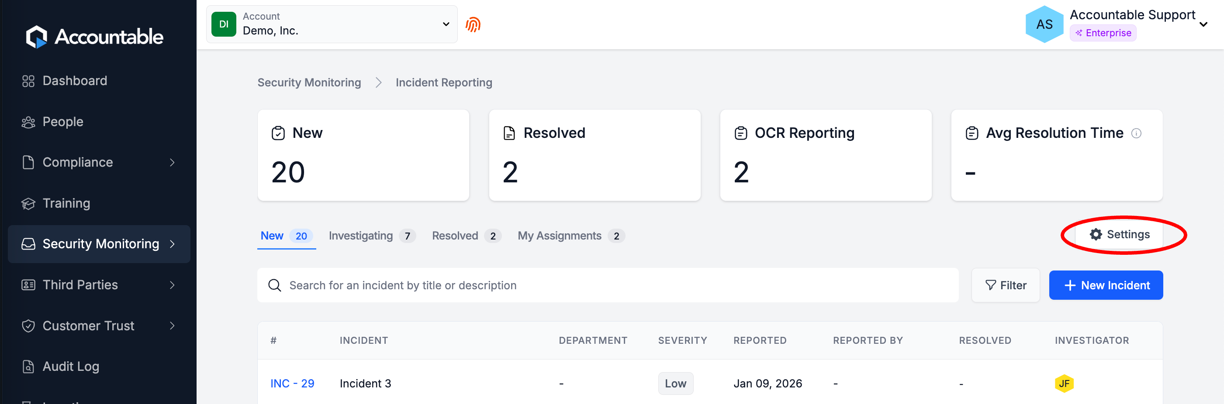1224x404 pixels.
Task: Click the RESOLVED column header
Action: (x=985, y=341)
